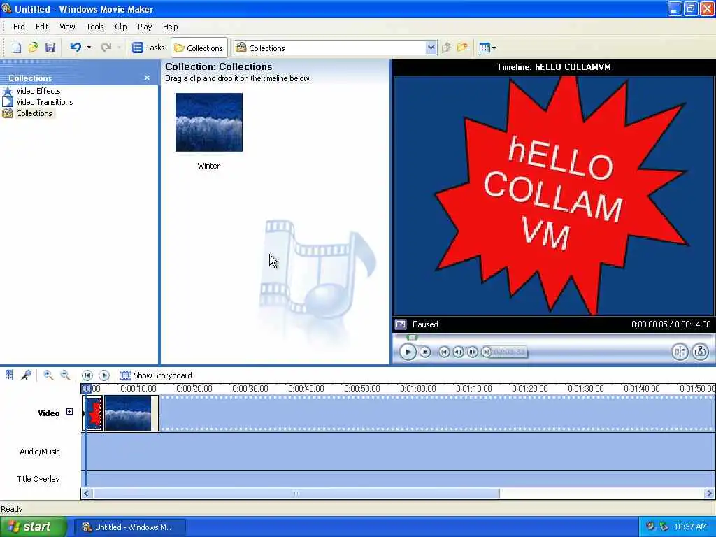Step to previous frame in monitor
This screenshot has width=716, height=537.
(x=458, y=352)
